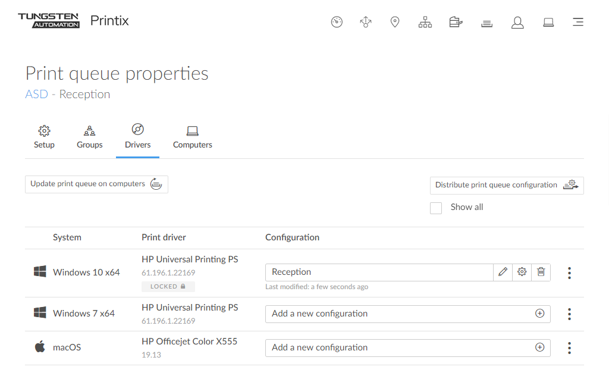Open gear settings for Reception configuration
Image resolution: width=609 pixels, height=376 pixels.
point(522,272)
